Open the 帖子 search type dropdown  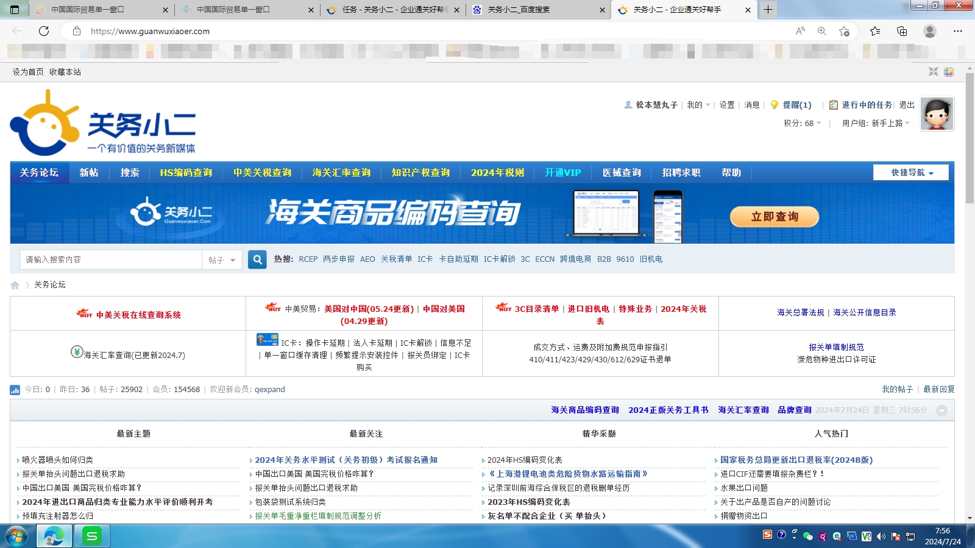pyautogui.click(x=222, y=260)
